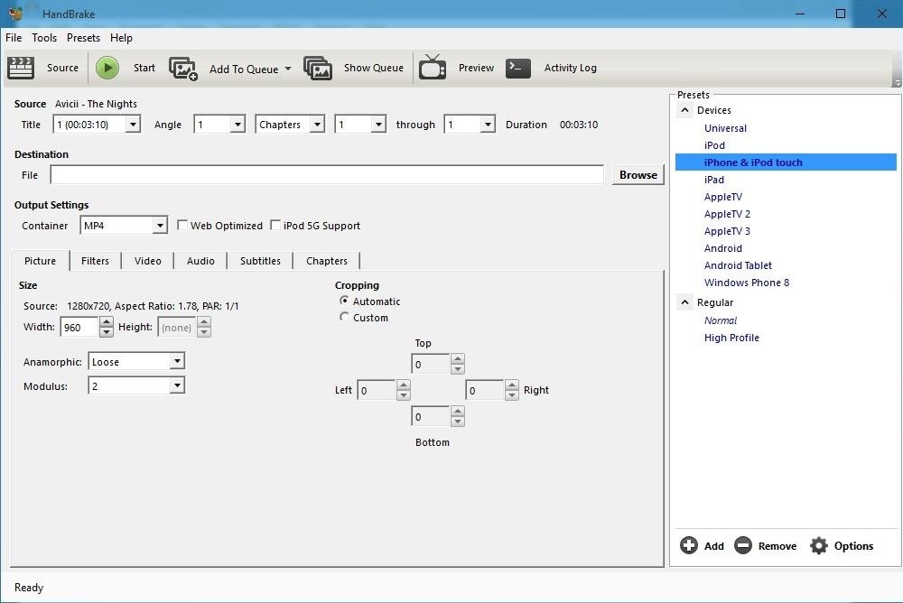Switch to the Filters tab
Viewport: 903px width, 603px height.
click(95, 261)
